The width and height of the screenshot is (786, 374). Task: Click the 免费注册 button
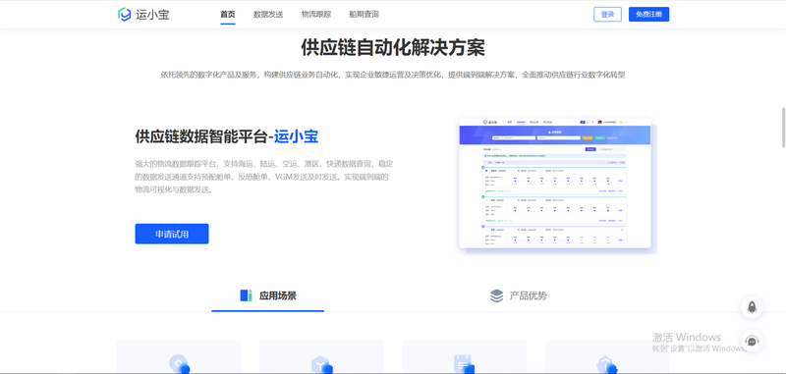[648, 15]
